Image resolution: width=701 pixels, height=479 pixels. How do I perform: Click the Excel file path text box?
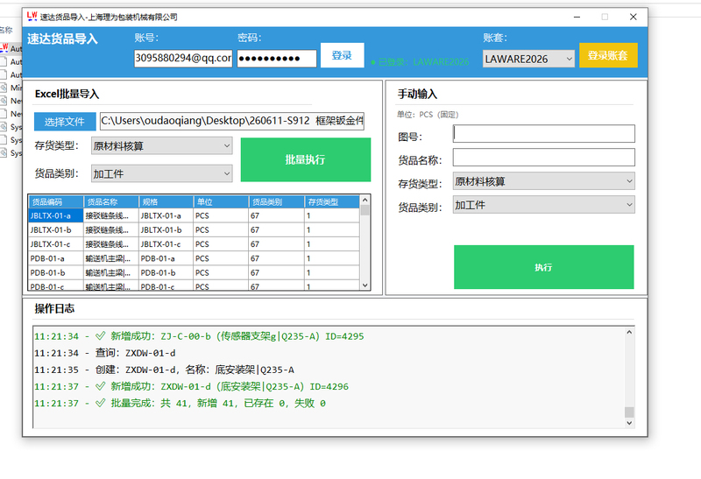pyautogui.click(x=232, y=121)
